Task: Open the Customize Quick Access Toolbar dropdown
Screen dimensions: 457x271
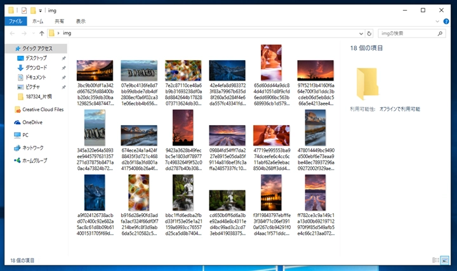Action: 40,11
